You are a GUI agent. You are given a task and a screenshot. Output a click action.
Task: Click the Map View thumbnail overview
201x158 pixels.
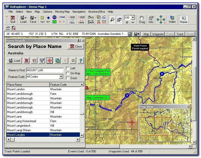165,125
